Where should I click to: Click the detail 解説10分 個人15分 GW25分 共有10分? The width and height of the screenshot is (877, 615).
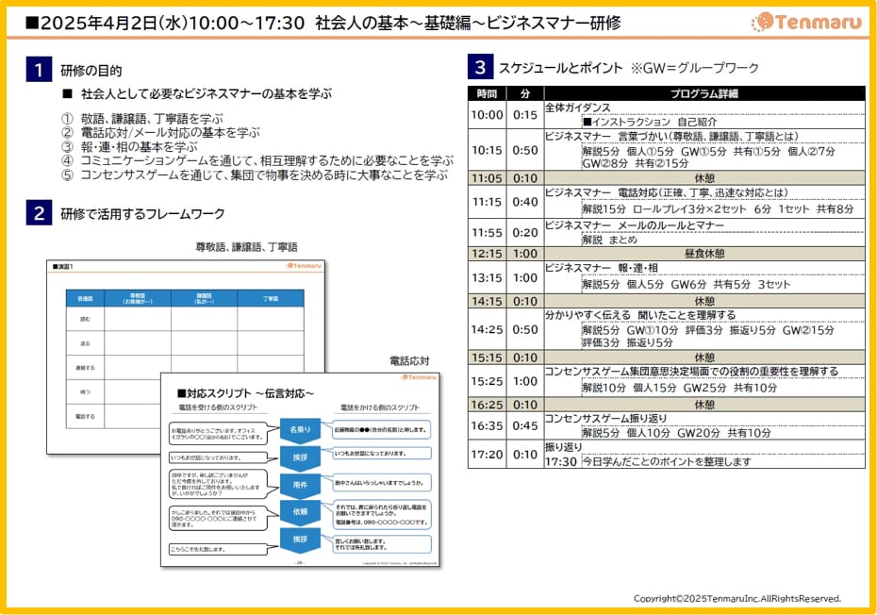tap(680, 388)
